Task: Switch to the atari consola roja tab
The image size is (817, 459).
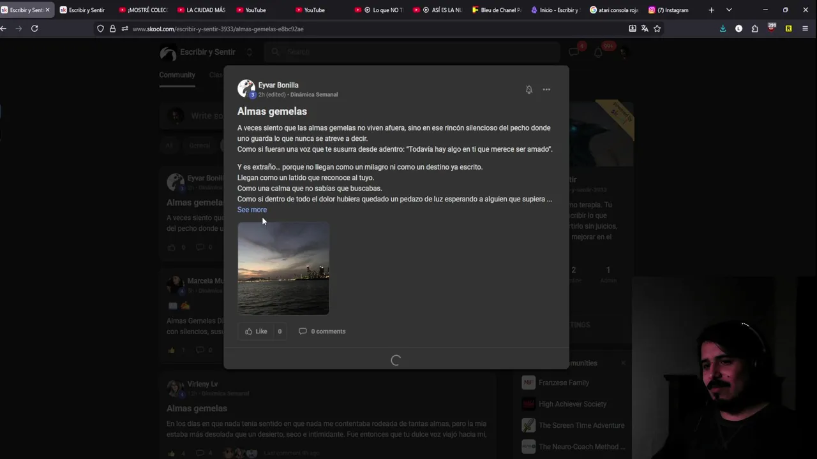Action: tap(614, 10)
